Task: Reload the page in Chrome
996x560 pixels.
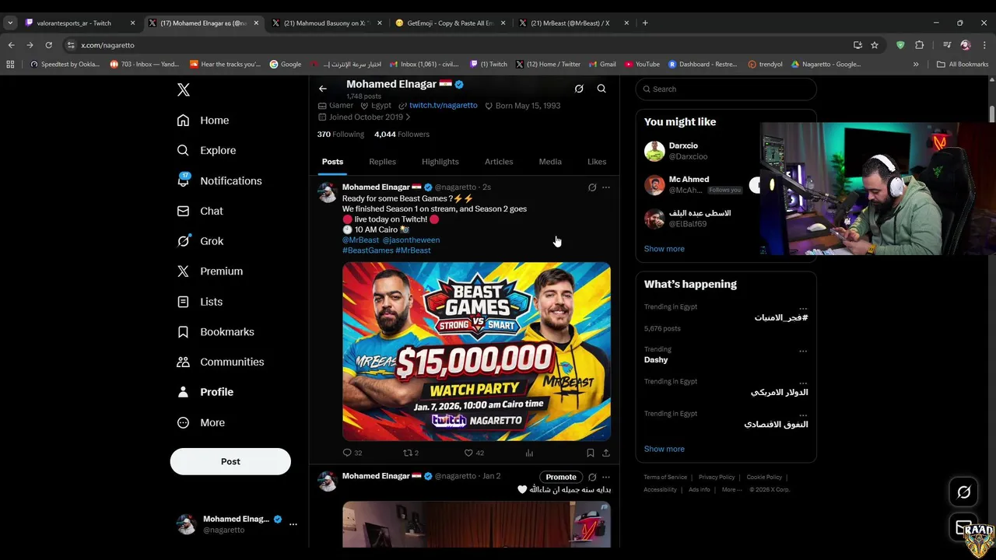Action: click(48, 45)
